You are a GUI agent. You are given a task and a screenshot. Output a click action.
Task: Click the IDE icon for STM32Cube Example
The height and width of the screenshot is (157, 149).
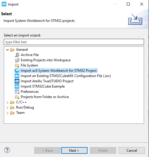17,86
